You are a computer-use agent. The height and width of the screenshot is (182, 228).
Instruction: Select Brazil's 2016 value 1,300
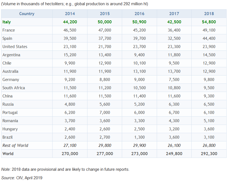coord(139,137)
